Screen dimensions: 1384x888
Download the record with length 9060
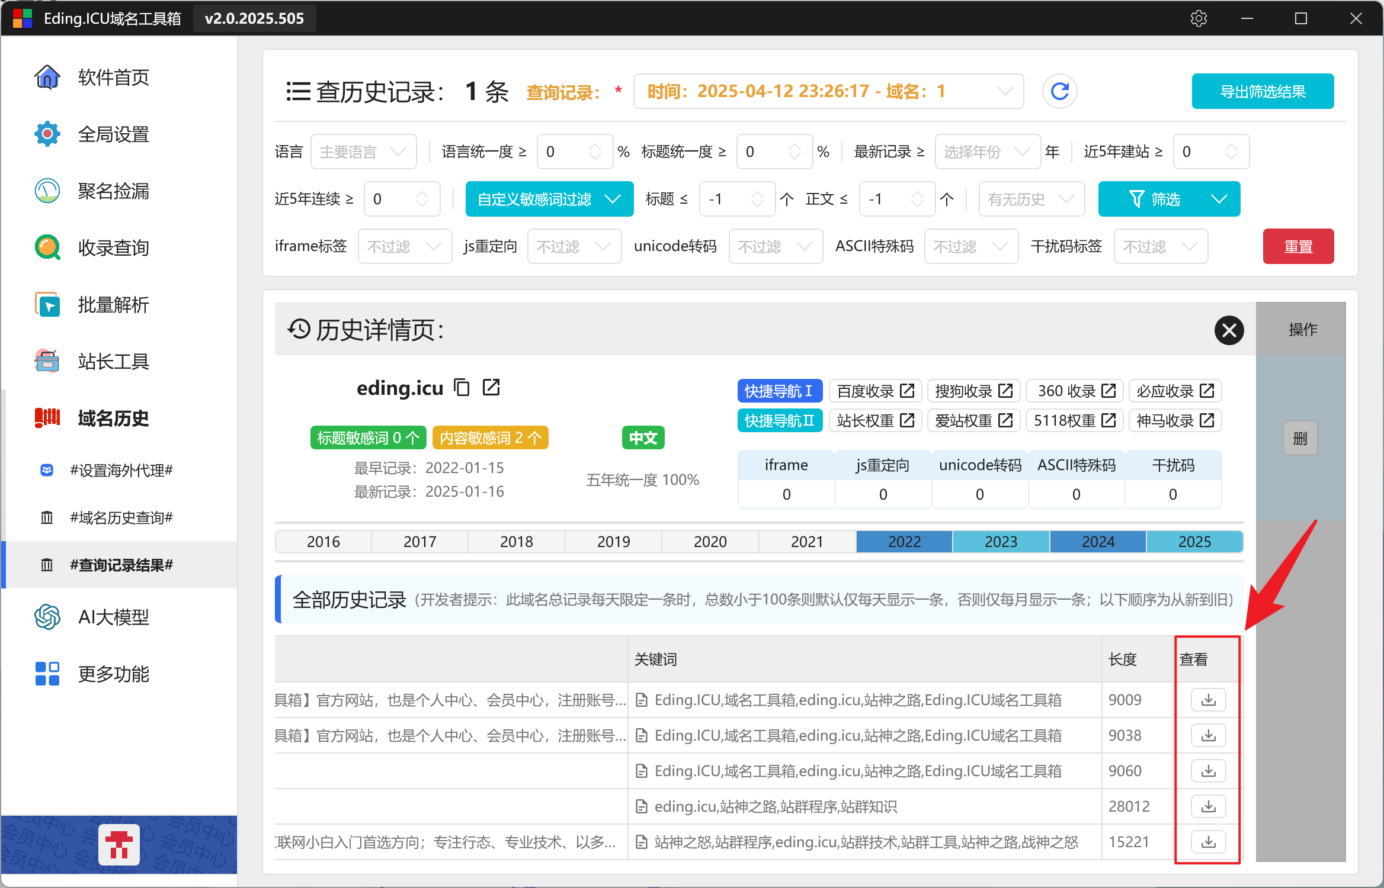click(x=1208, y=771)
